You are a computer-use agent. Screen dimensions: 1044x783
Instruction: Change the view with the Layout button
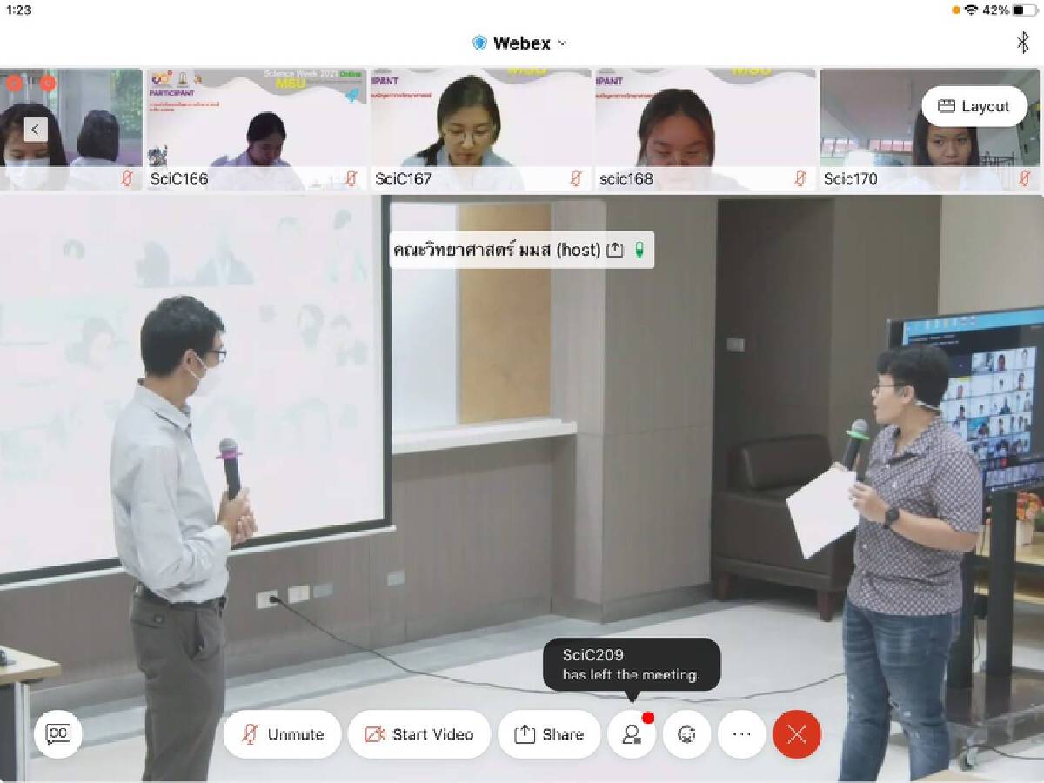[x=974, y=106]
